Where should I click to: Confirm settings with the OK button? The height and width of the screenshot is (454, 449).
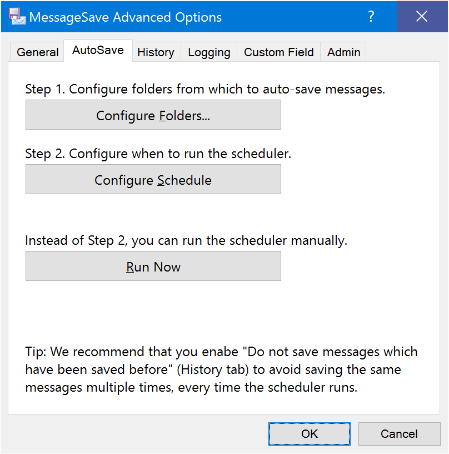[310, 434]
